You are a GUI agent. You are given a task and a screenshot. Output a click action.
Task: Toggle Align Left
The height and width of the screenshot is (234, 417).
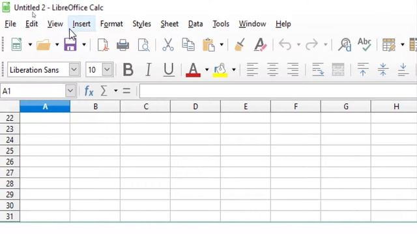tap(252, 70)
